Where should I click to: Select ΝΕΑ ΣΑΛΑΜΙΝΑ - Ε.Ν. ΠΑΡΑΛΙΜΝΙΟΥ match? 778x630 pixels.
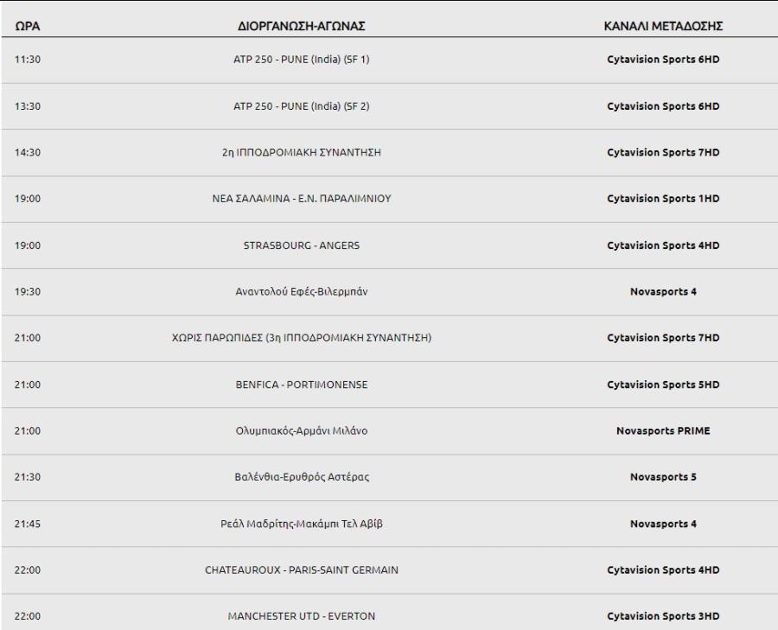click(301, 199)
